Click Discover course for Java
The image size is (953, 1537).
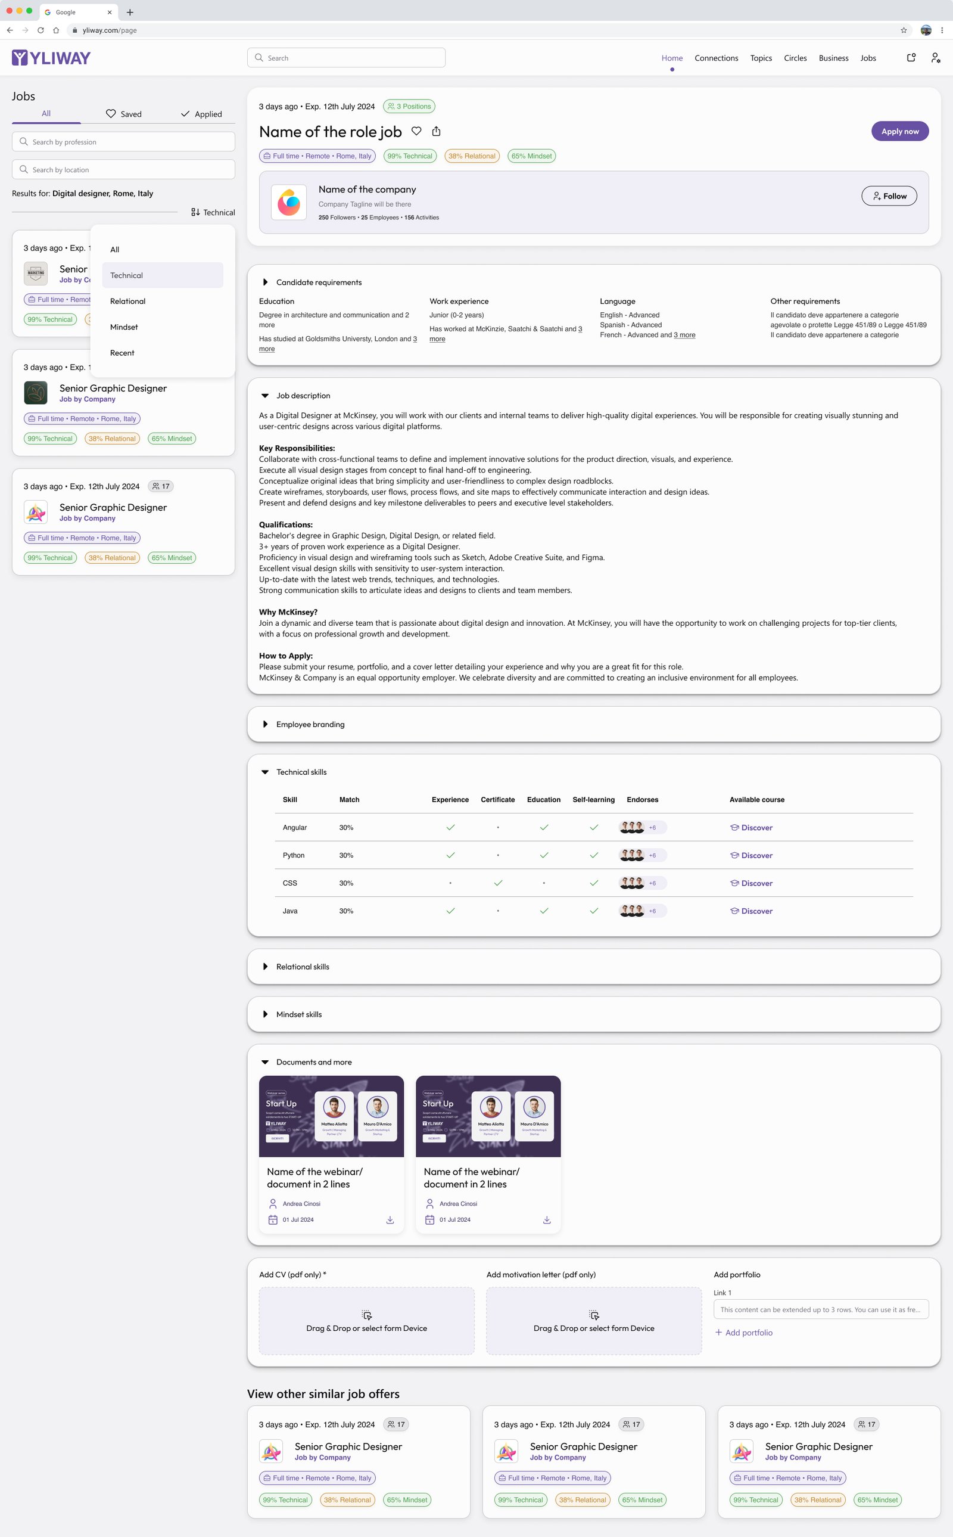click(x=750, y=911)
